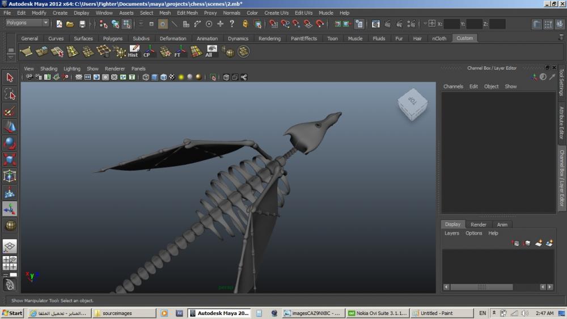Toggle the wireframe cube display in viewport
Image resolution: width=567 pixels, height=319 pixels.
[146, 77]
